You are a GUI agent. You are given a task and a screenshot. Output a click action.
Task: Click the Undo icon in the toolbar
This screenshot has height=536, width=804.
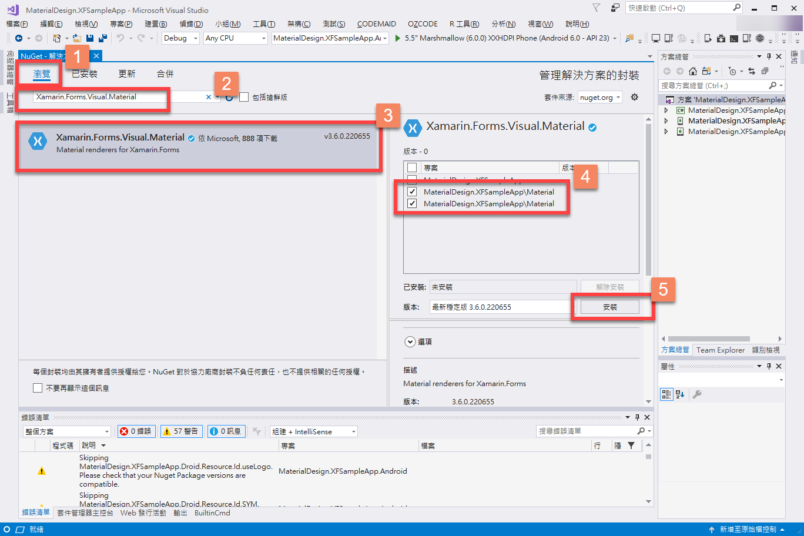(x=121, y=38)
